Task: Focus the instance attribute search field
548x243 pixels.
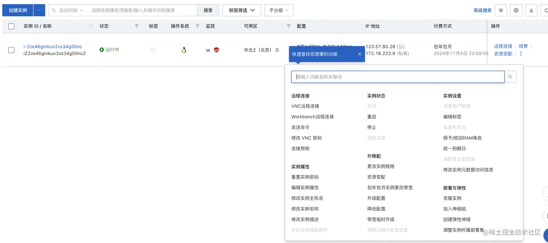Action: pyautogui.click(x=142, y=10)
